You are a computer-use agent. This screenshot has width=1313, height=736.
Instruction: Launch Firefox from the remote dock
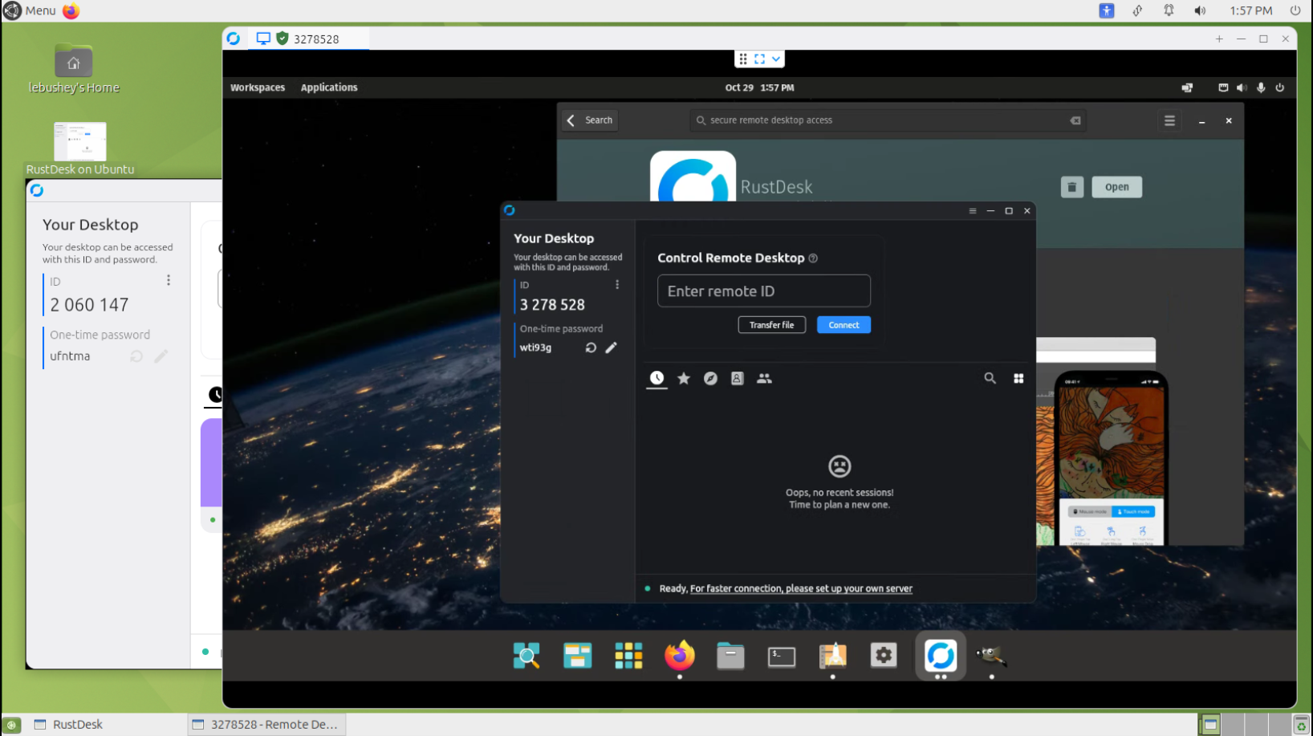click(680, 656)
